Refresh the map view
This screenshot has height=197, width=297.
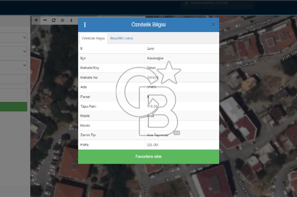click(x=54, y=20)
